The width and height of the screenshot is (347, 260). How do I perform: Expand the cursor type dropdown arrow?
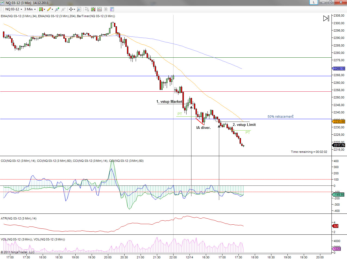coord(74,9)
